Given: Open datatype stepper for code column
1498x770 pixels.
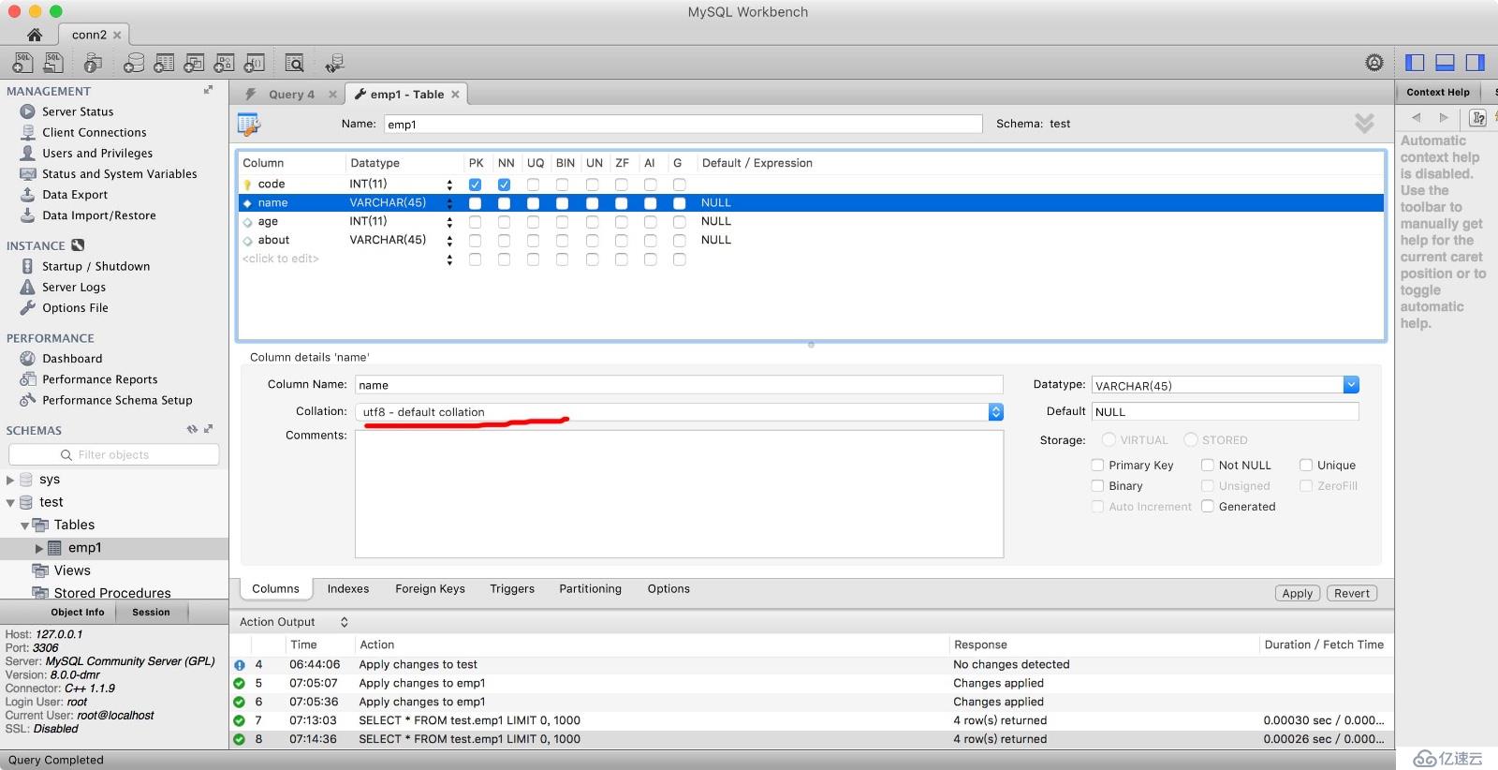Looking at the screenshot, I should (x=449, y=185).
